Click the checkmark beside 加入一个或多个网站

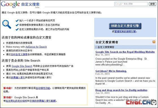tap(17, 21)
